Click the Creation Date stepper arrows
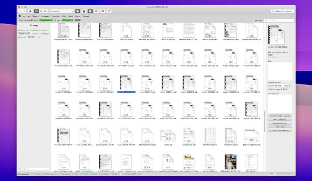The width and height of the screenshot is (312, 181). coord(291,86)
